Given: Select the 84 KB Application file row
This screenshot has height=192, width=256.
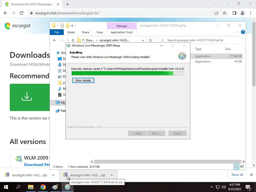Looking at the screenshot, I should pyautogui.click(x=216, y=61).
